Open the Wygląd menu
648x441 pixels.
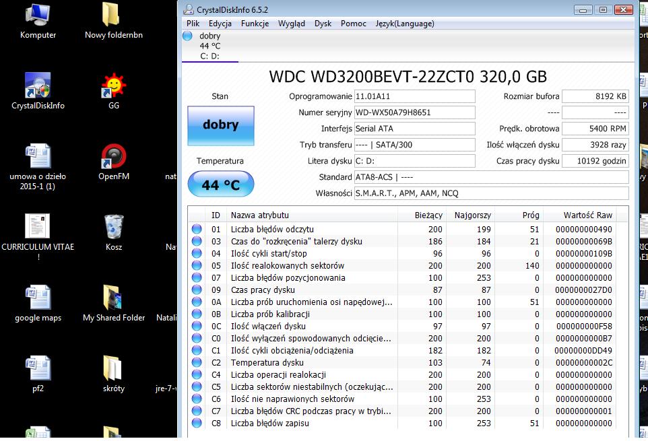pos(292,24)
